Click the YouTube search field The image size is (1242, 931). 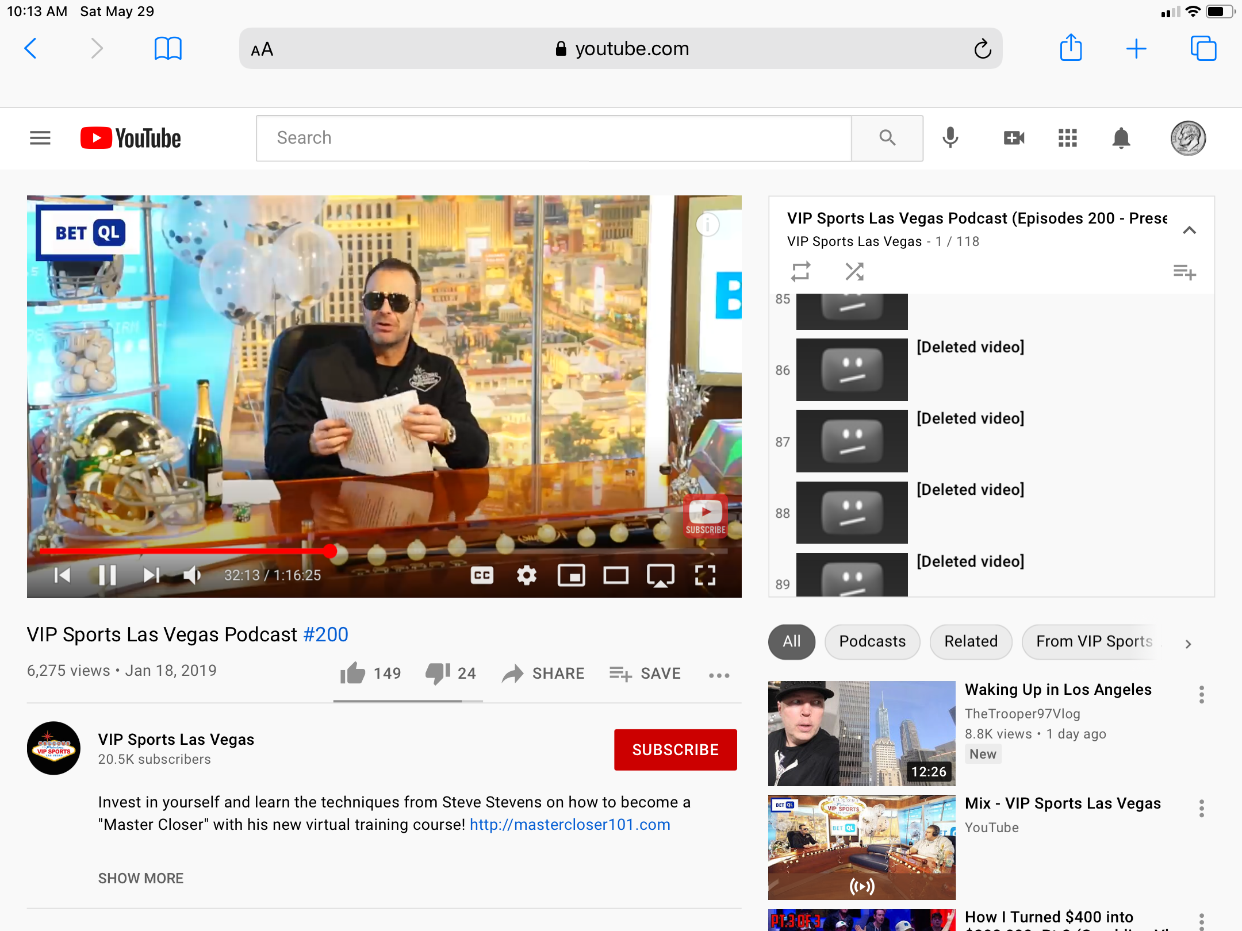[x=554, y=138]
